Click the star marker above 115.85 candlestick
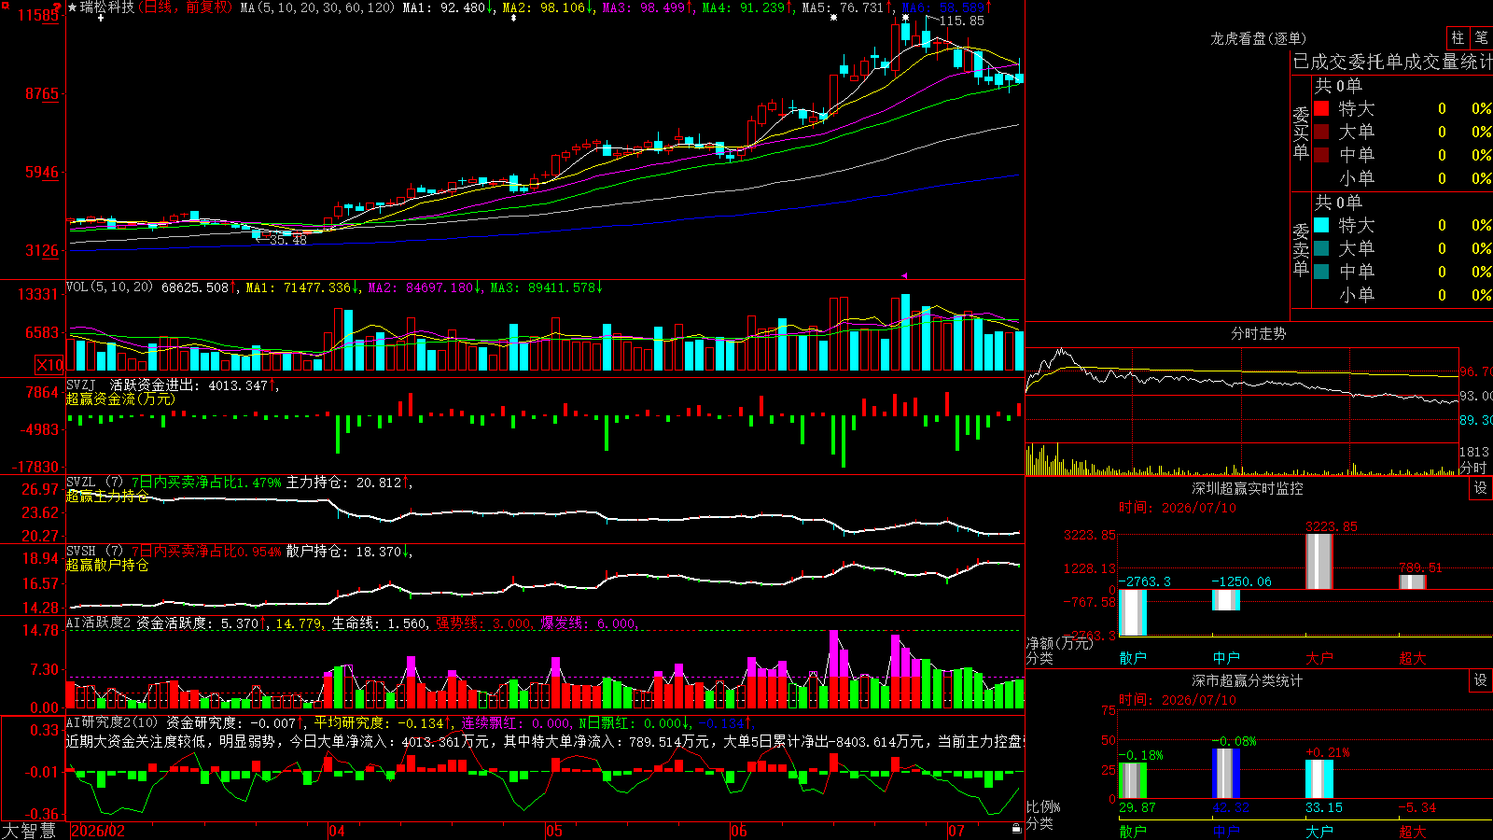 tap(905, 18)
